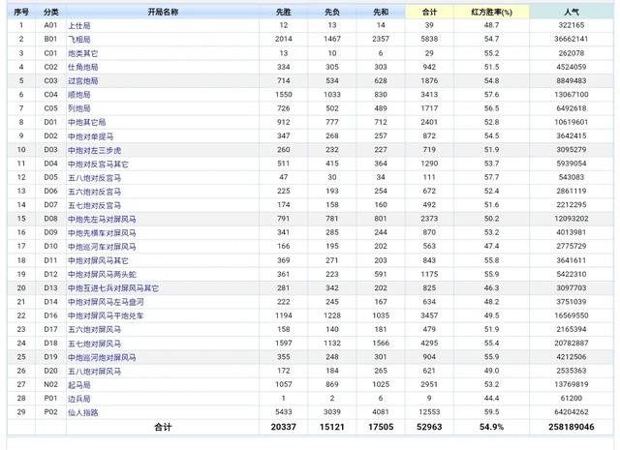This screenshot has height=450, width=620.
Task: Open the 飞相局 opening link
Action: click(x=79, y=40)
